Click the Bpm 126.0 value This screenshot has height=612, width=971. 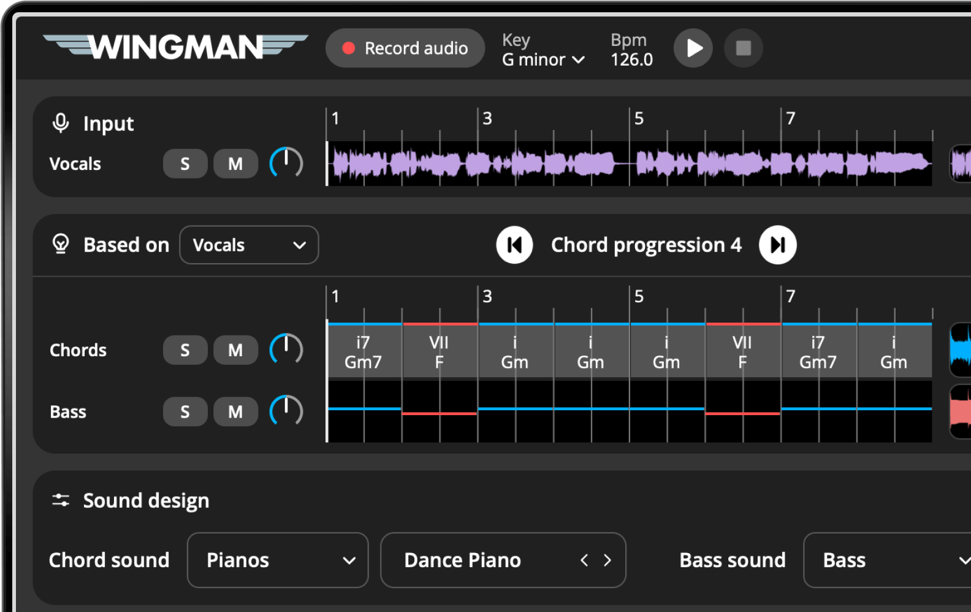coord(631,59)
